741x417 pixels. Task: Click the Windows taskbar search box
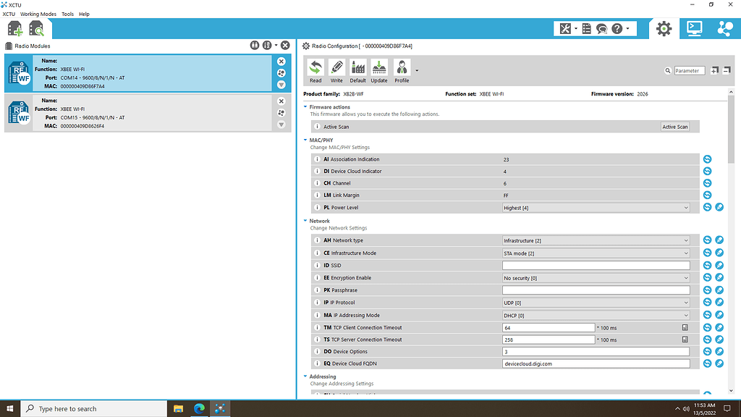pos(94,409)
